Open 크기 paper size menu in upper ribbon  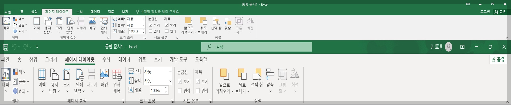click(x=59, y=25)
